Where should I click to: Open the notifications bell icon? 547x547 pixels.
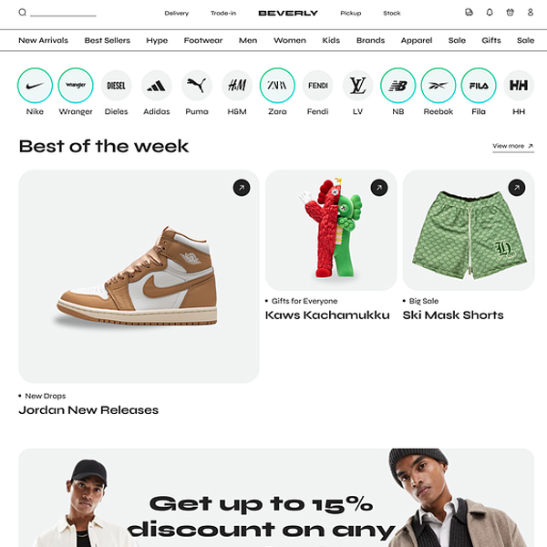(490, 13)
